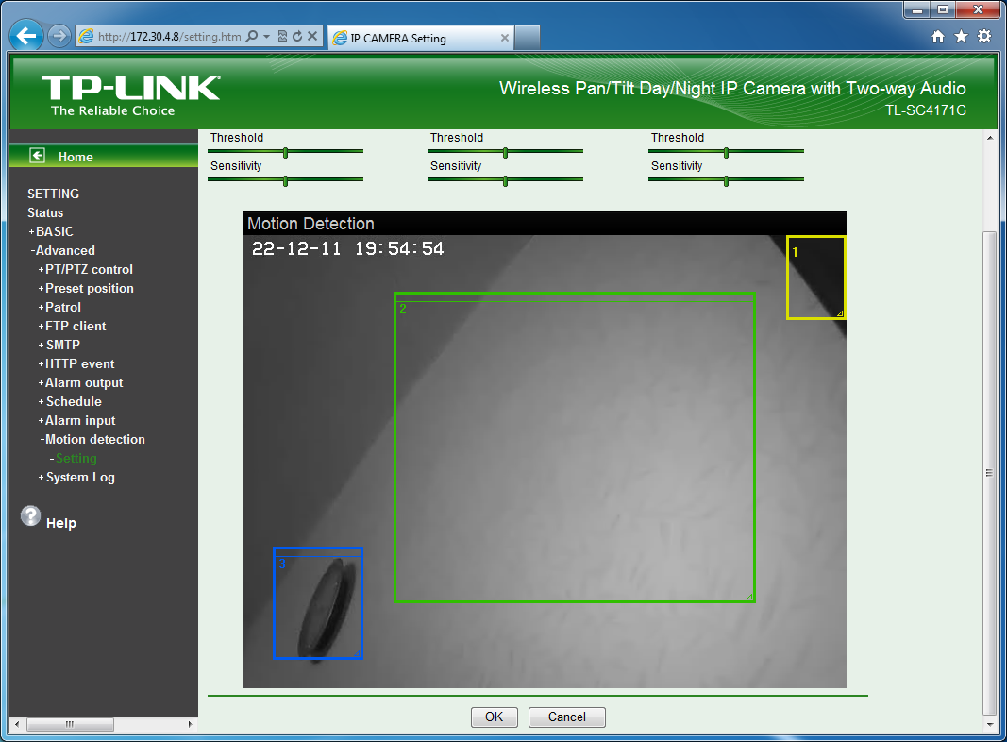This screenshot has height=742, width=1007.
Task: Stop loading with the X icon in address bar
Action: pyautogui.click(x=312, y=36)
